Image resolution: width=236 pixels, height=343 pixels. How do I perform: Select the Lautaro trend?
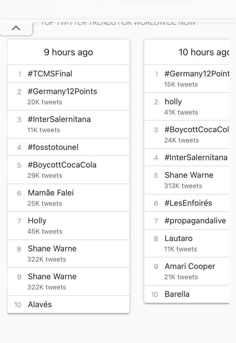coord(187,244)
